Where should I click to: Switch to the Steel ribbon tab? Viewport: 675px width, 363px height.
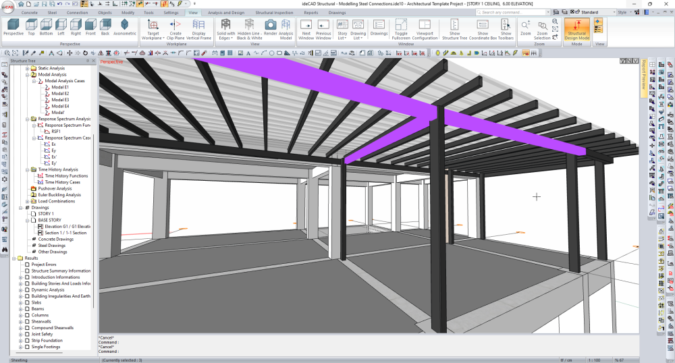pyautogui.click(x=52, y=13)
